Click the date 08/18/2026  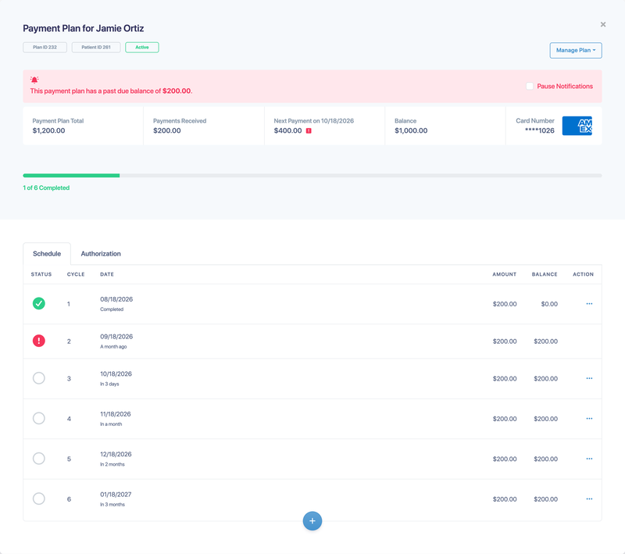(116, 299)
